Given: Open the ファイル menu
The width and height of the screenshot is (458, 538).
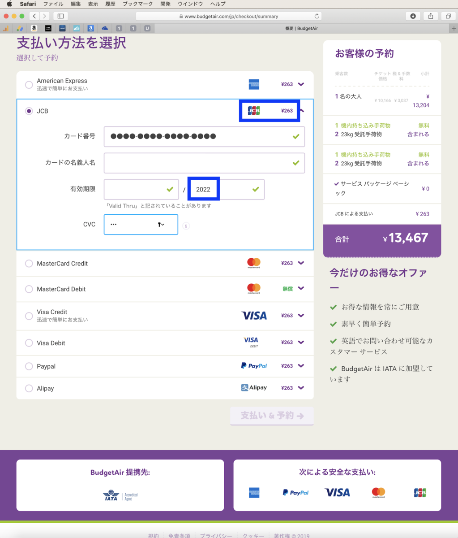Looking at the screenshot, I should click(53, 4).
